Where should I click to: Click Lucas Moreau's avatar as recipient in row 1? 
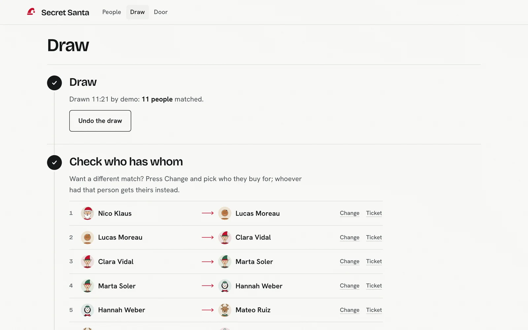[x=225, y=213]
